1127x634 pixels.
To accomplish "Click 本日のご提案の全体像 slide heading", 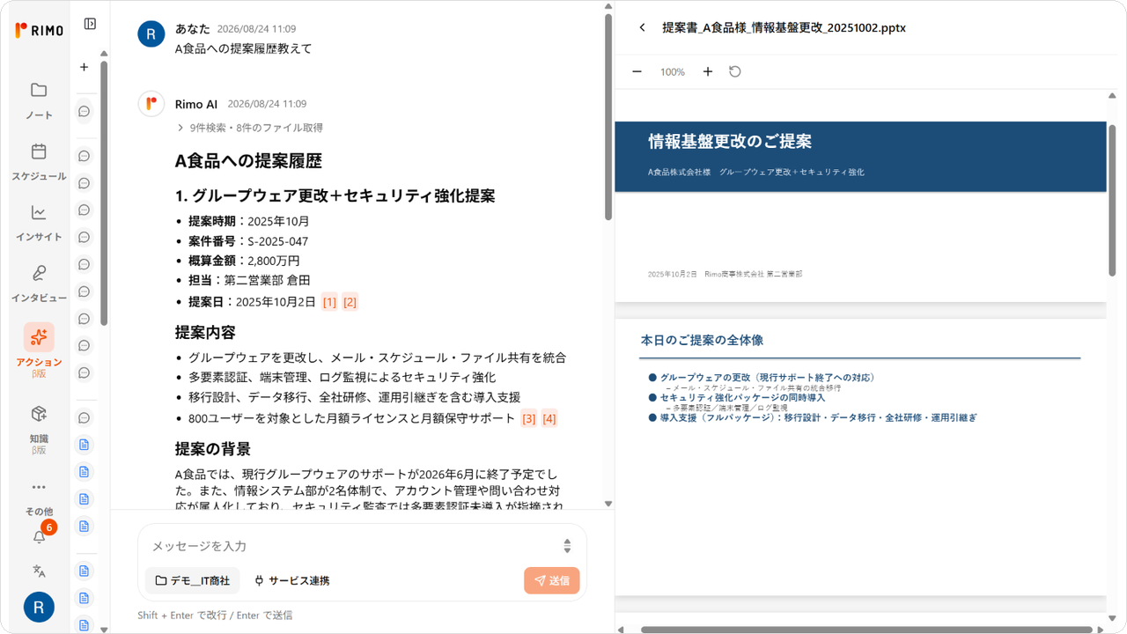I will (x=702, y=340).
